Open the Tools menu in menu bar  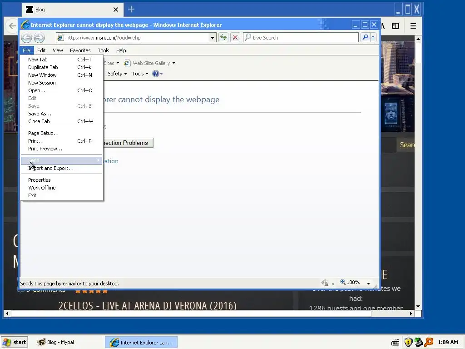pos(104,50)
